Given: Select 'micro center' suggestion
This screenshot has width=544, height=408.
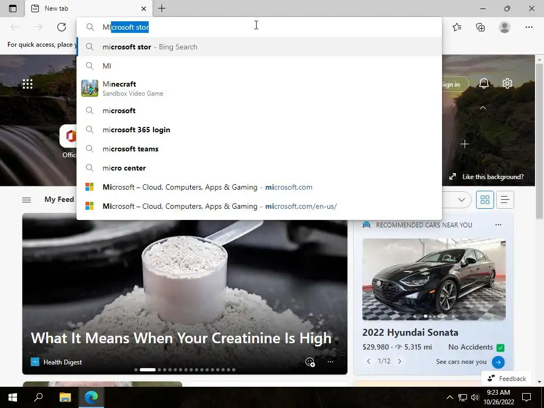Looking at the screenshot, I should point(259,168).
